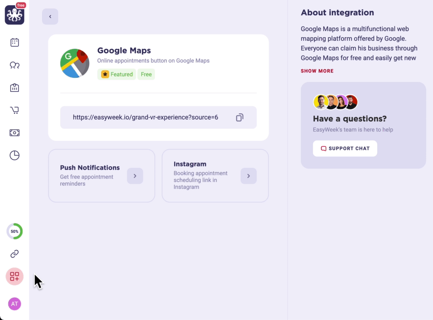Click the SUPPORT CHAT button
The image size is (433, 320).
tap(345, 149)
